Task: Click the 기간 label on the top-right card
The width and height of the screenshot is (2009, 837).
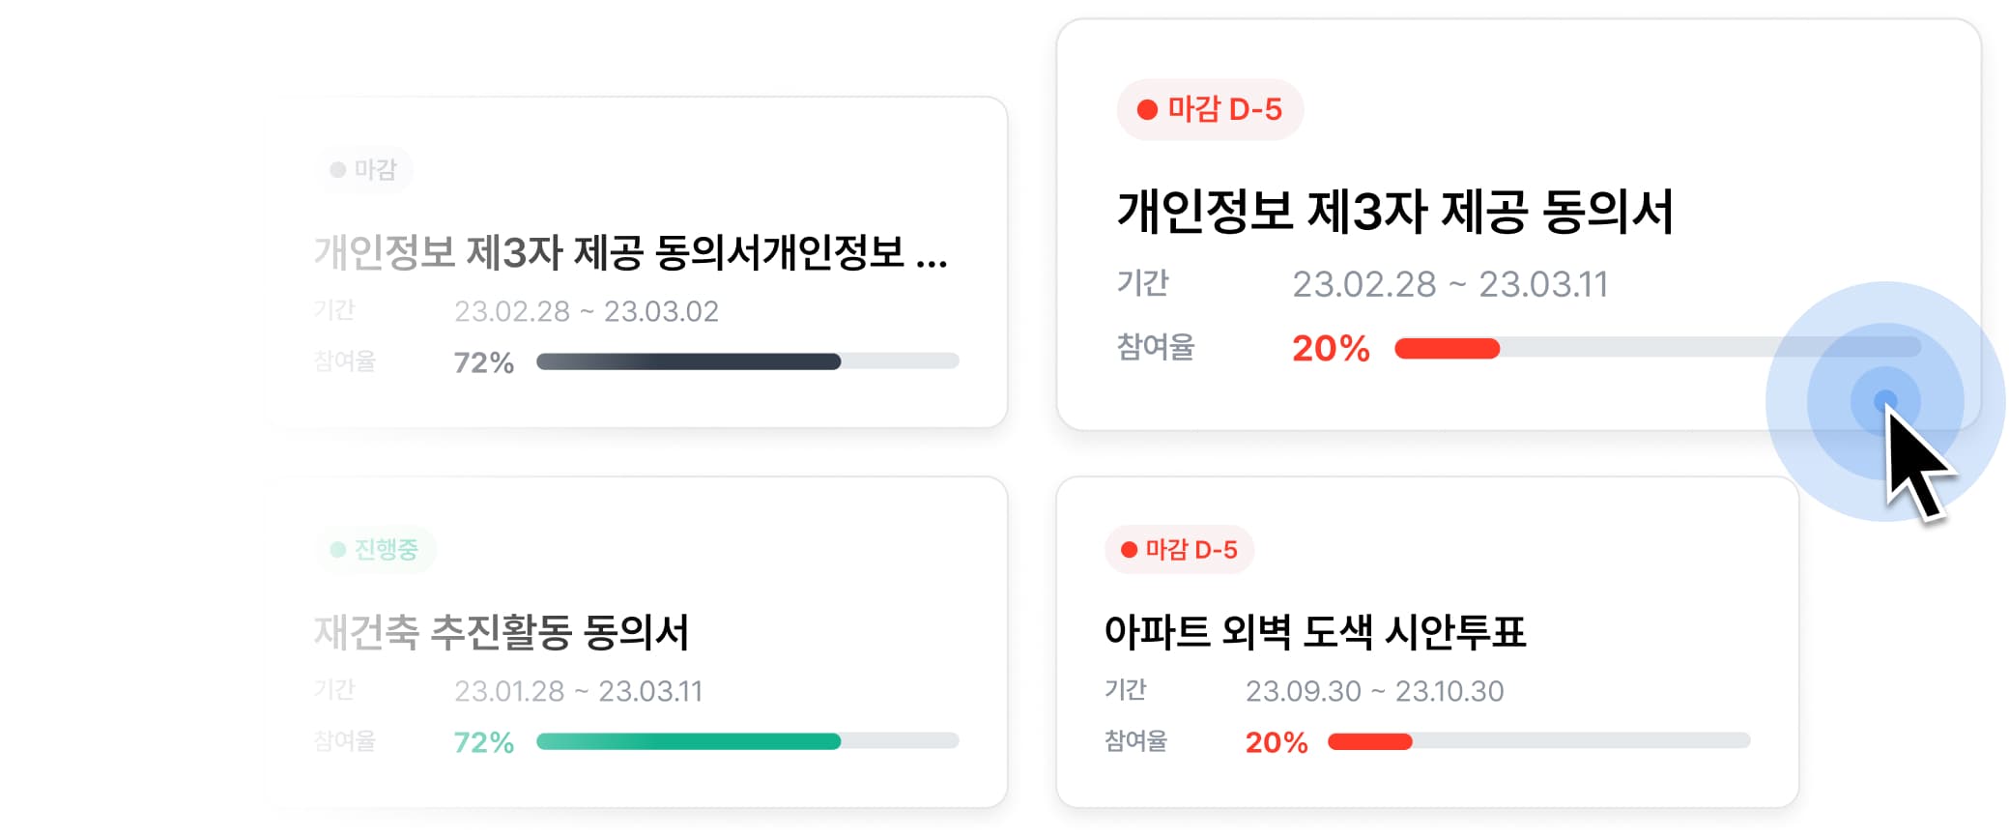Action: [1144, 284]
